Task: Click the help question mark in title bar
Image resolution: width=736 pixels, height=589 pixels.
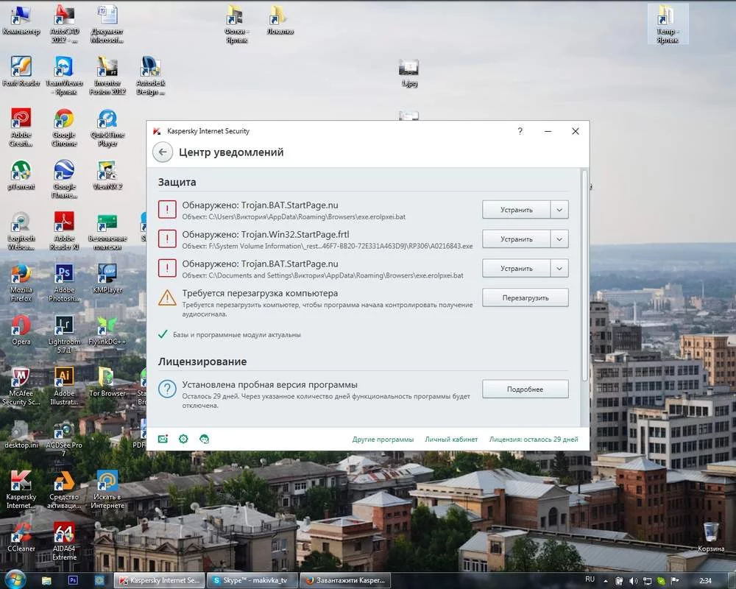Action: (520, 131)
